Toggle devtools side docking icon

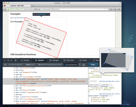(x=8, y=60)
